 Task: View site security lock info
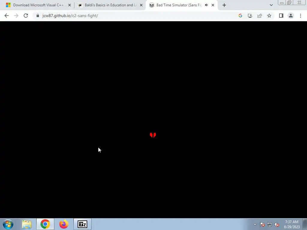[x=38, y=16]
